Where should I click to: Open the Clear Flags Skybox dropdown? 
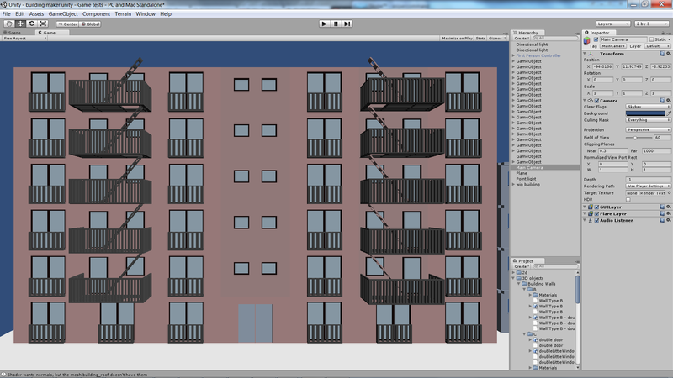click(x=648, y=107)
